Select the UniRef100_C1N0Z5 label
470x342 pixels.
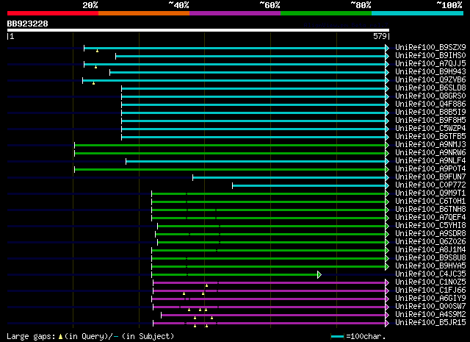(430, 282)
